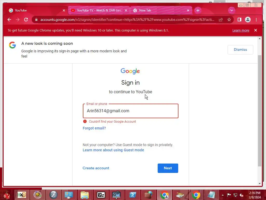Switch to the New Tab tab
The height and width of the screenshot is (200, 266).
[161, 10]
